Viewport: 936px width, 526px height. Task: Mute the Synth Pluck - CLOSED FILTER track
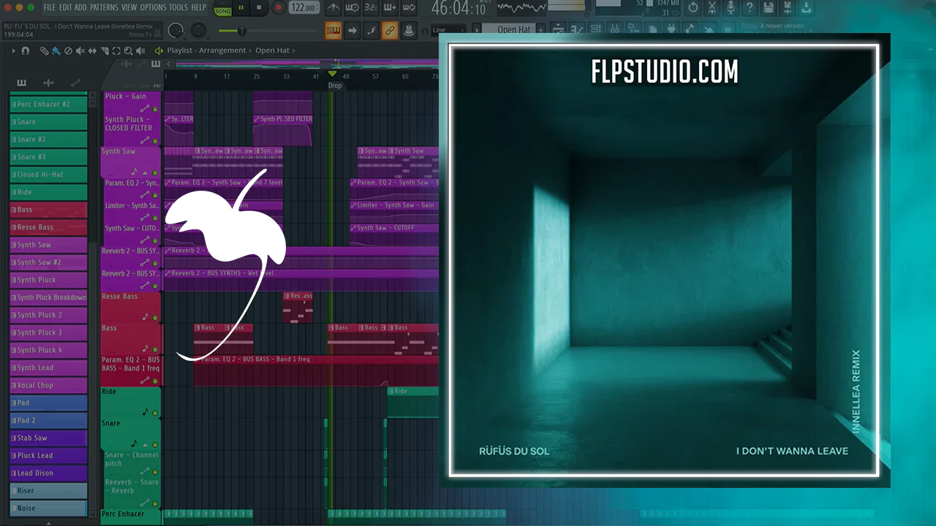(x=155, y=141)
